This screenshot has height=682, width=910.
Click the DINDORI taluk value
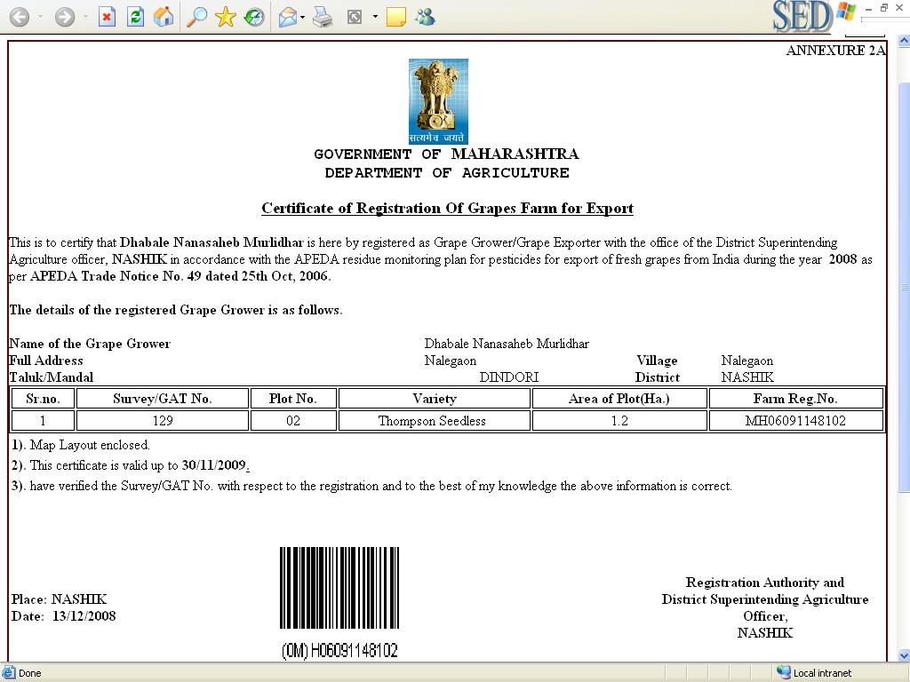pos(509,377)
